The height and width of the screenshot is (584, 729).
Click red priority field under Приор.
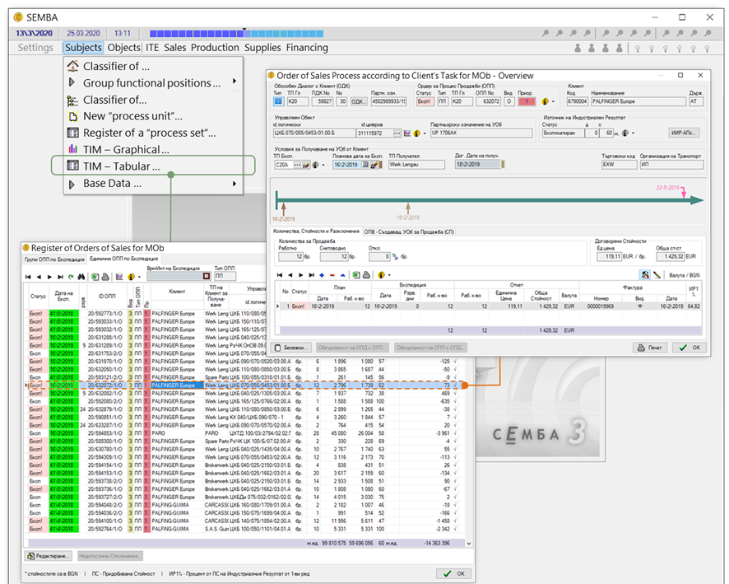(x=527, y=101)
